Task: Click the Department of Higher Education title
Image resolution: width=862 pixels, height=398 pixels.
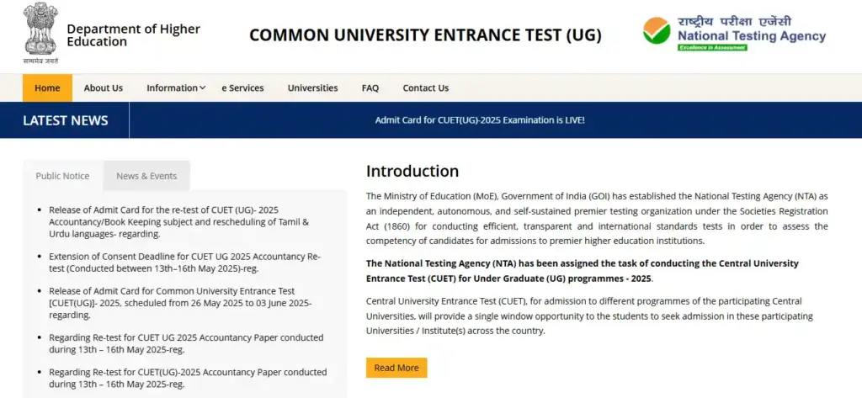Action: click(133, 35)
